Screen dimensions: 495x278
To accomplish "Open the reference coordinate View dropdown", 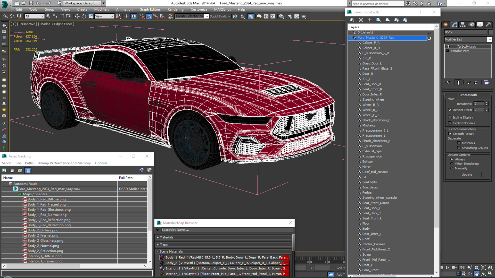I will [x=104, y=16].
